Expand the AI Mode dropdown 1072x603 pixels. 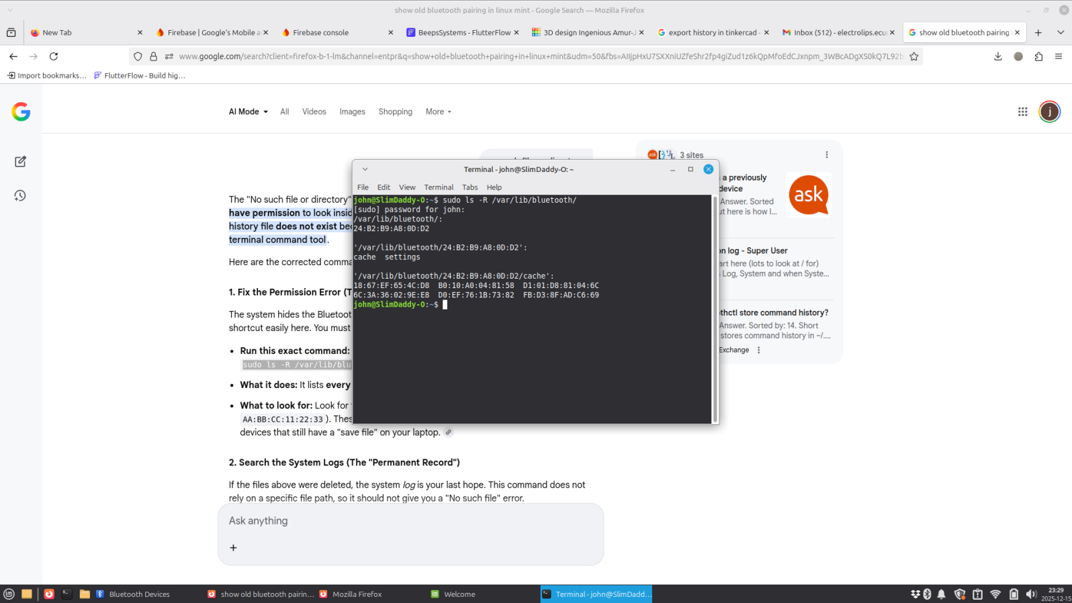pos(248,111)
